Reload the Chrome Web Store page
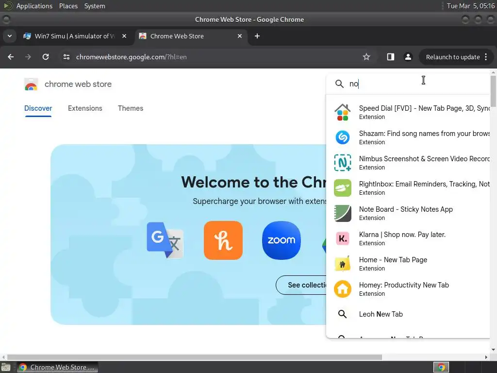The width and height of the screenshot is (497, 373). pos(46,57)
